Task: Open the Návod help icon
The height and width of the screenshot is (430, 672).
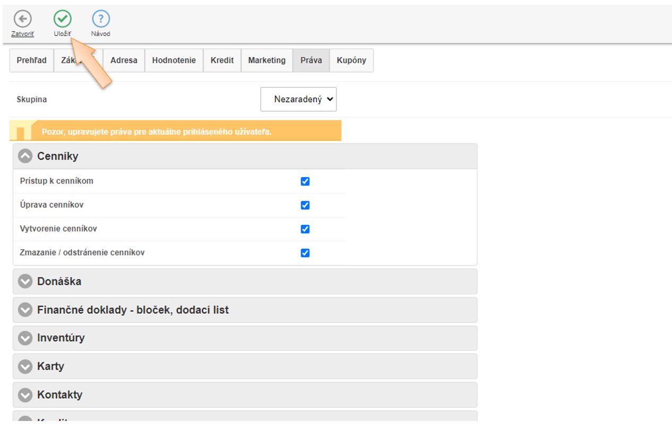Action: 100,20
